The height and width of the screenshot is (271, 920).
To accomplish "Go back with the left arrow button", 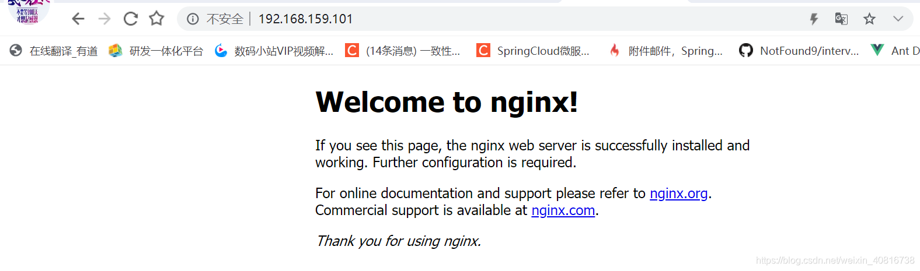I will 78,19.
